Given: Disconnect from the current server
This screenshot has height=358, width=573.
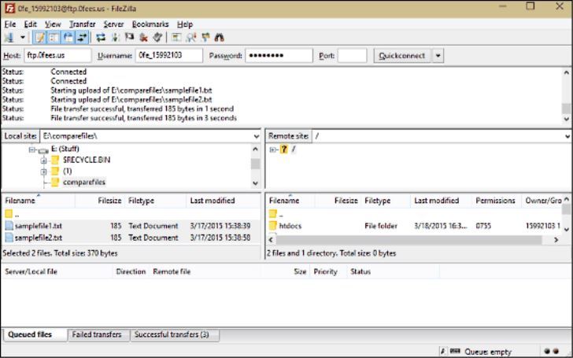Looking at the screenshot, I should [x=143, y=37].
